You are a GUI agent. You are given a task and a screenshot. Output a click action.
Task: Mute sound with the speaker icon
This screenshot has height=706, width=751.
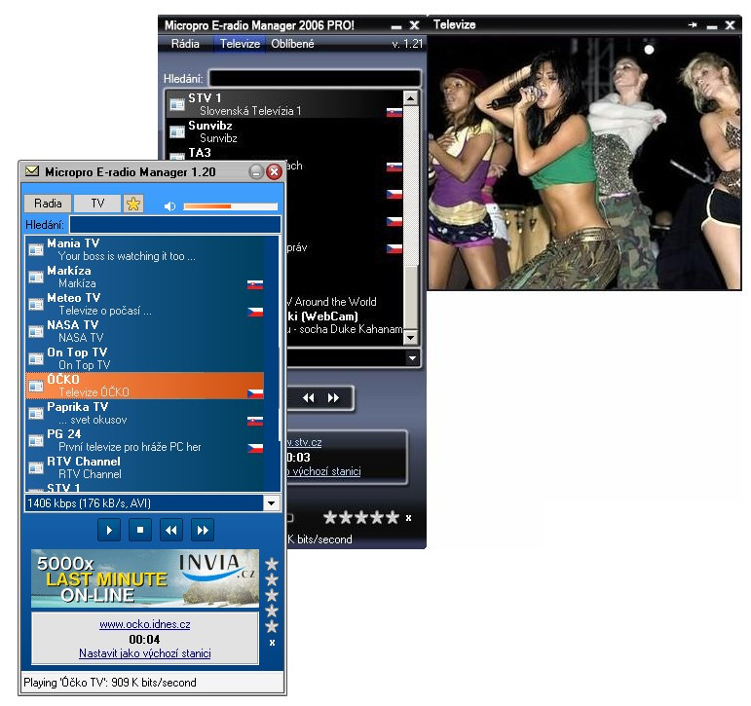169,205
